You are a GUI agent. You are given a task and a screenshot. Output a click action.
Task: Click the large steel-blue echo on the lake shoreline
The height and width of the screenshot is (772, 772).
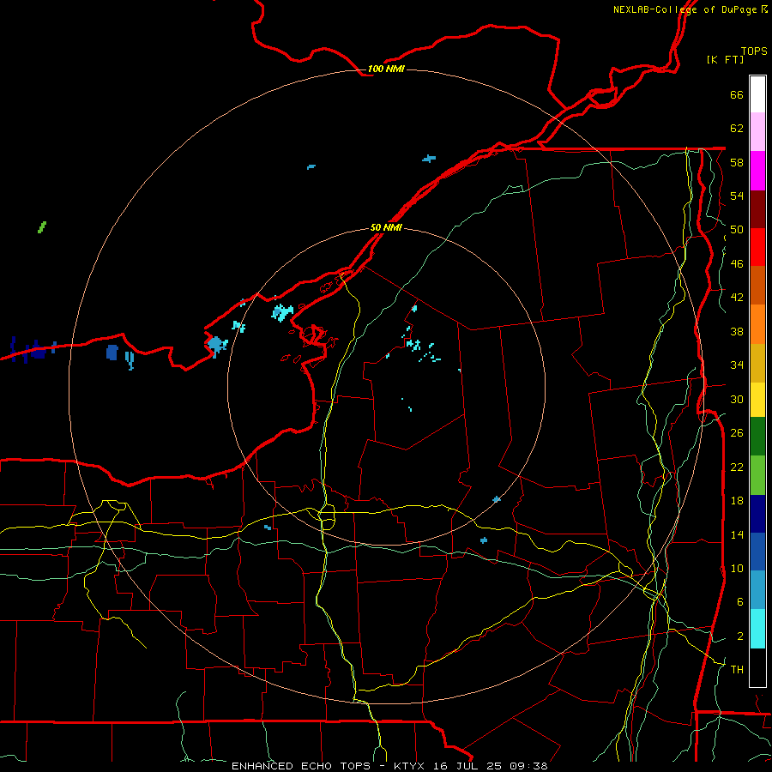point(216,344)
